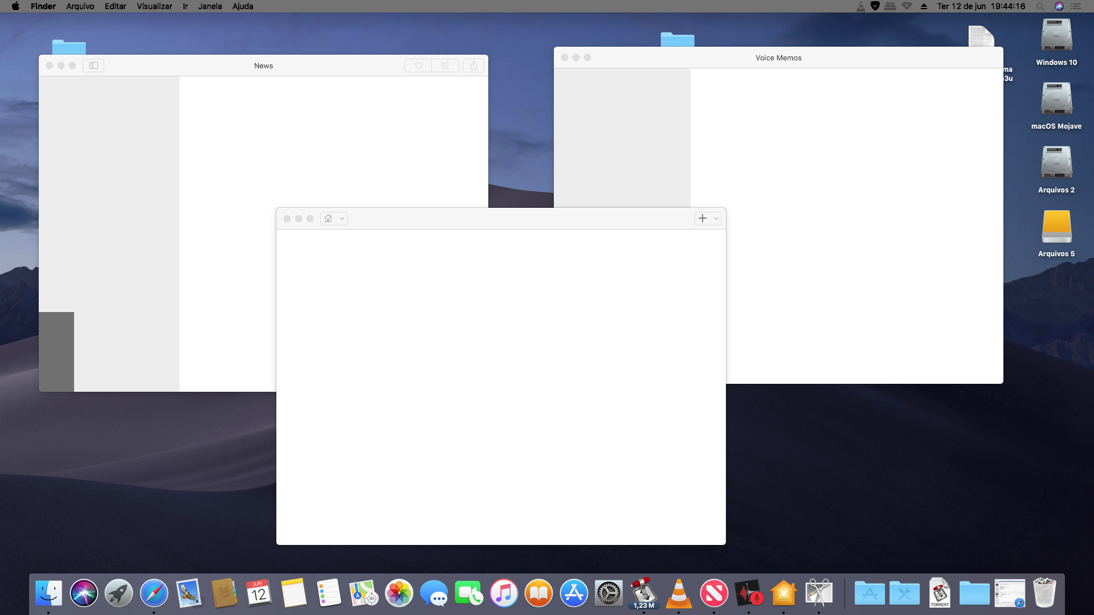Screen dimensions: 1094x615
Task: Open Spotlight search in menu bar
Action: click(1040, 6)
